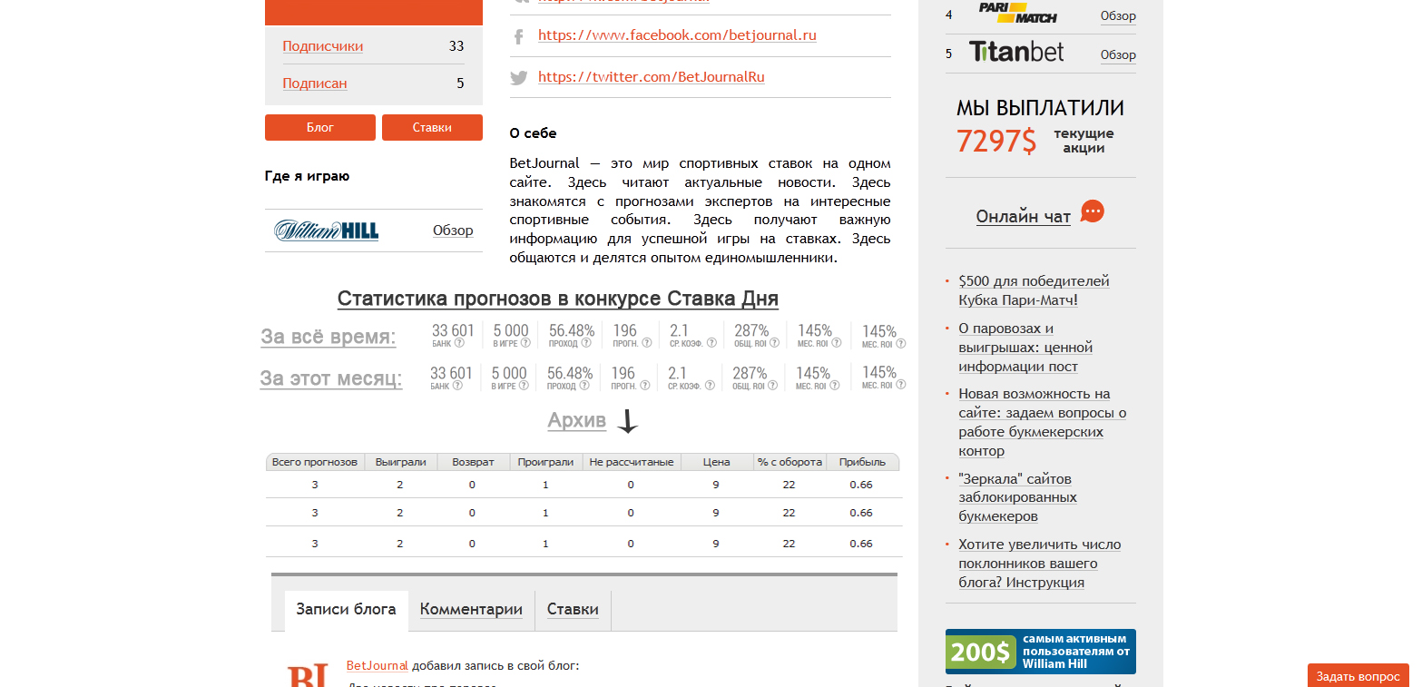Click the Всего прогнозов column header

click(315, 462)
